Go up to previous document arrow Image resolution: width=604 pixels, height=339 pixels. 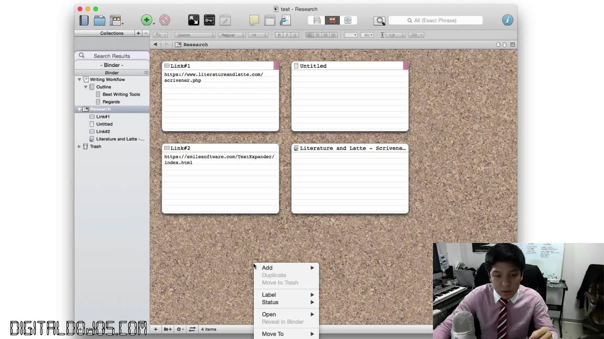498,44
